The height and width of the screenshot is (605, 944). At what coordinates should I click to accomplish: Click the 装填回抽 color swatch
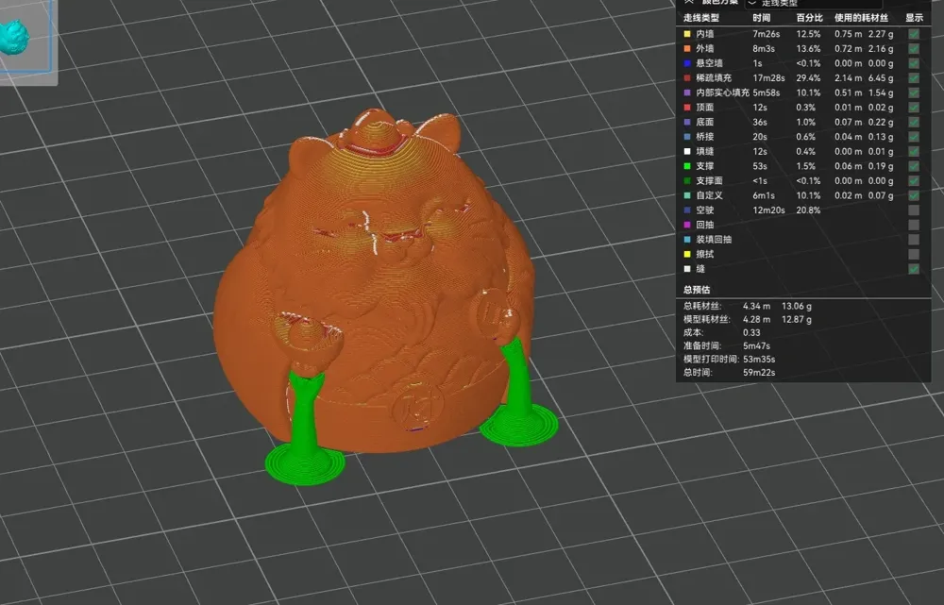click(687, 239)
